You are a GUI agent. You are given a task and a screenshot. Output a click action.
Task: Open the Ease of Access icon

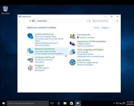72,62
